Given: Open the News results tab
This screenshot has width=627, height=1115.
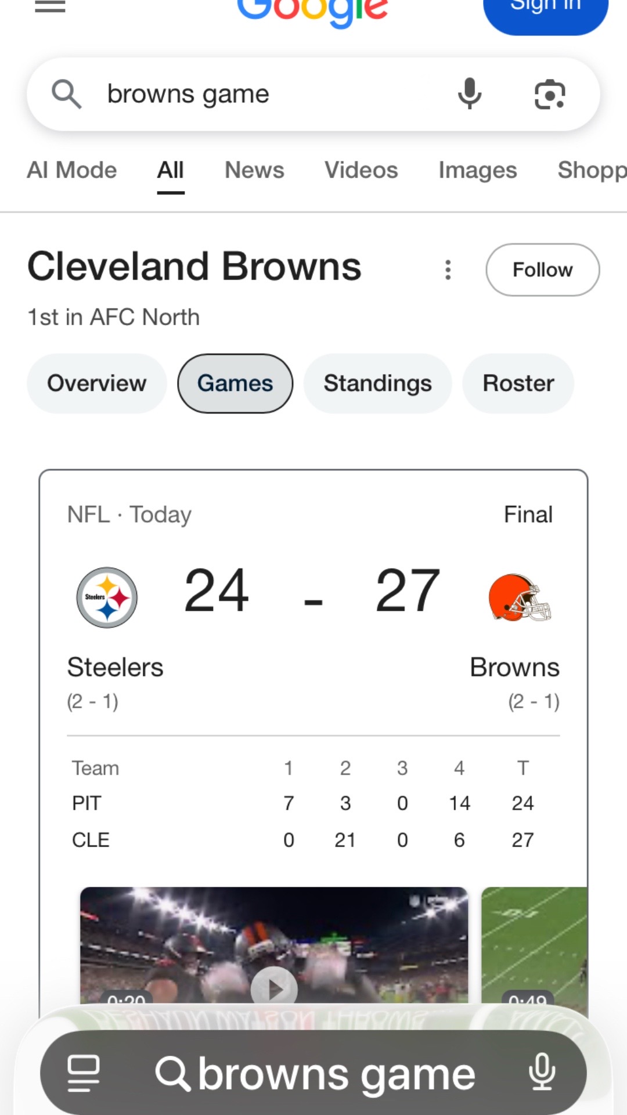Looking at the screenshot, I should pos(254,170).
